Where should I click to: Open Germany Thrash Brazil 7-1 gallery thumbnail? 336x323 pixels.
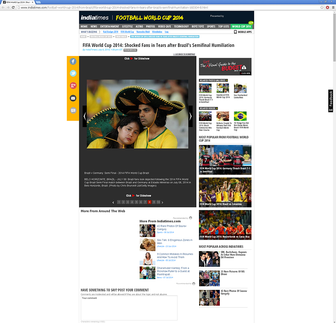pyautogui.click(x=205, y=88)
